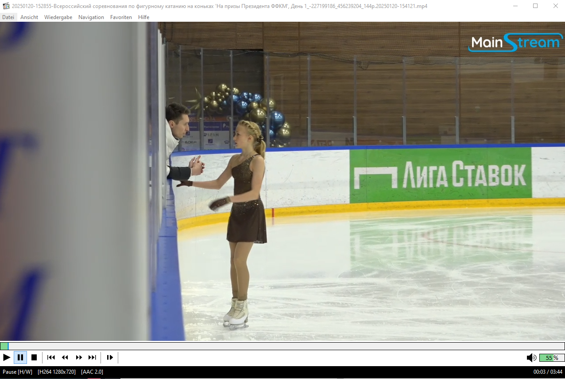Open the Ansicht menu
565x379 pixels.
pyautogui.click(x=29, y=17)
